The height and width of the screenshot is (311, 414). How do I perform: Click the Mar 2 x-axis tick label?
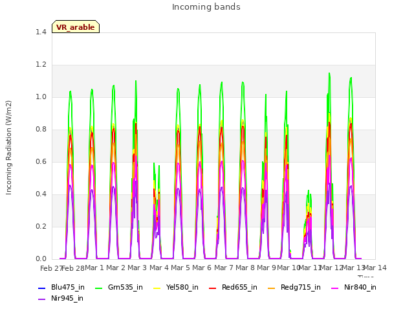(x=116, y=268)
